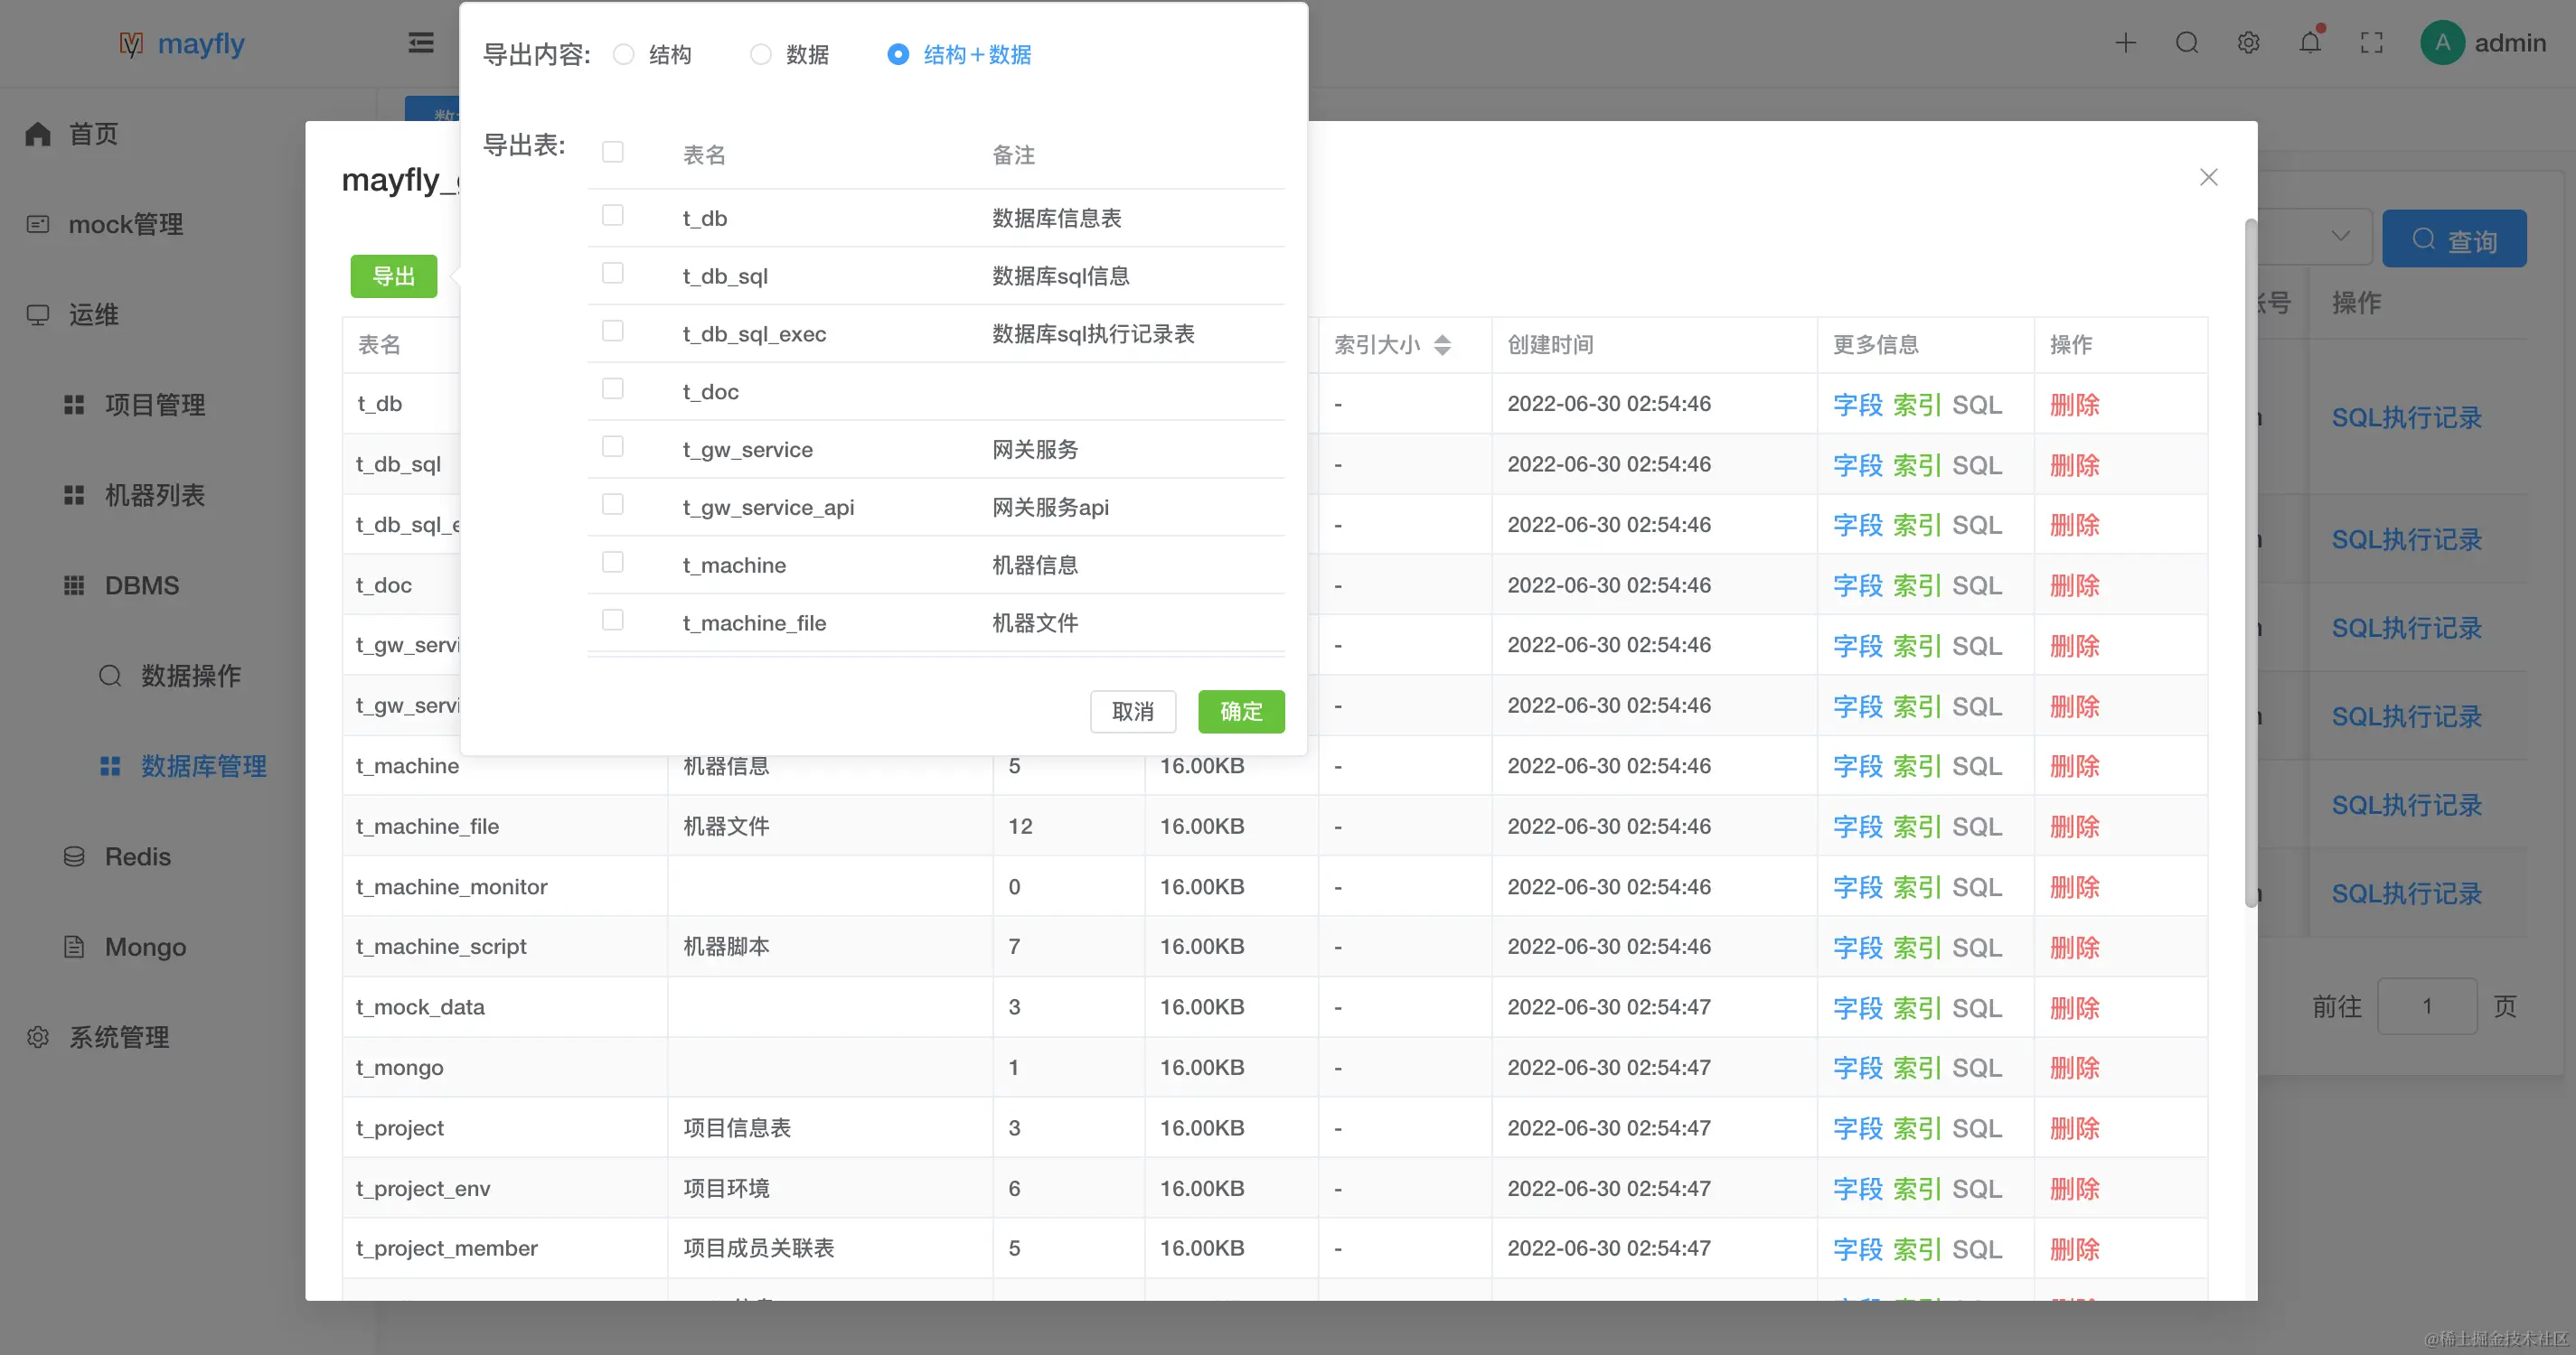Check the t_machine export checkbox
The height and width of the screenshot is (1355, 2576).
613,563
